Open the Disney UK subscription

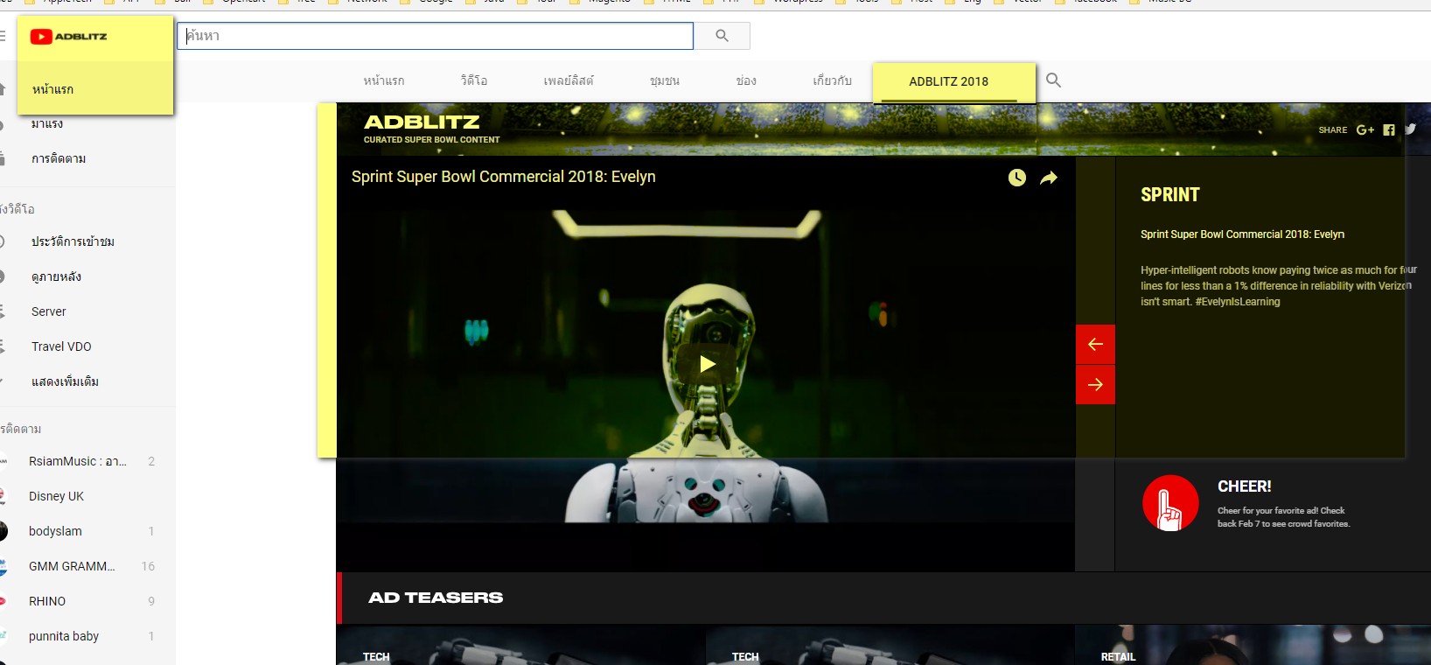pyautogui.click(x=56, y=496)
